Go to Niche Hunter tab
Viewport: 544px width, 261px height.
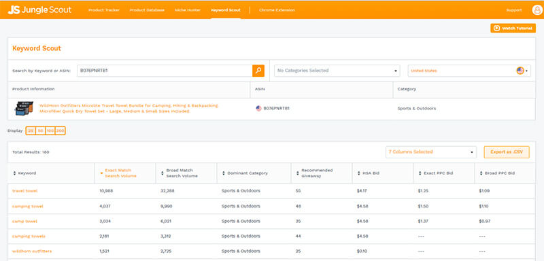[x=188, y=10]
